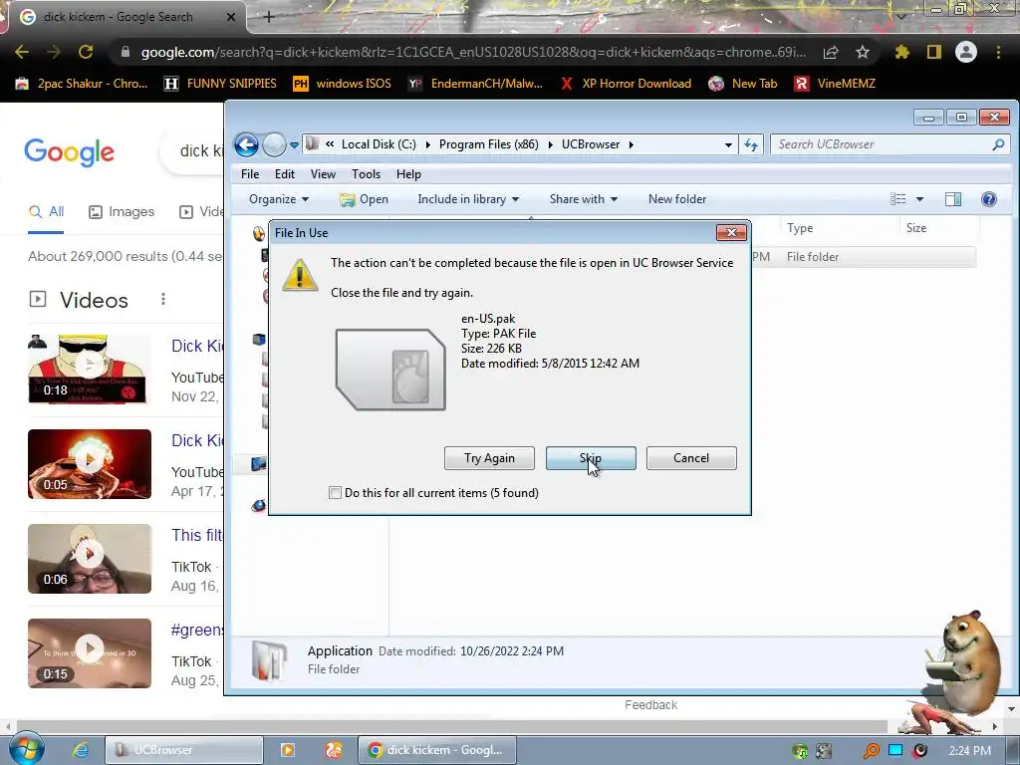
Task: Cancel the File In Use dialog
Action: (691, 458)
